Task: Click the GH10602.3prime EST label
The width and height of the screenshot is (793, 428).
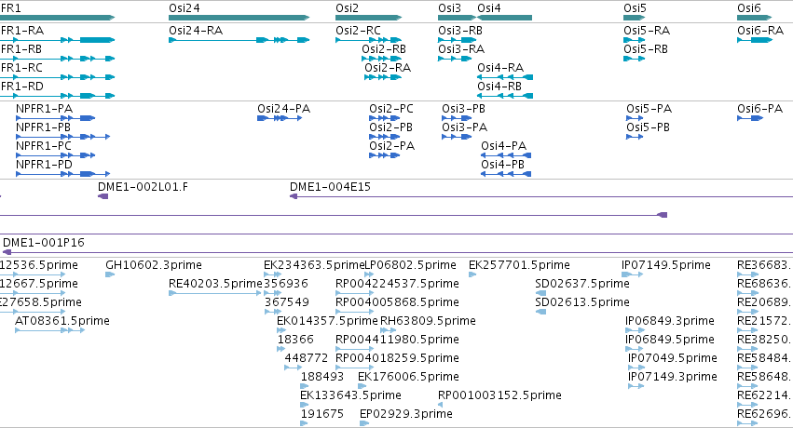Action: (154, 265)
